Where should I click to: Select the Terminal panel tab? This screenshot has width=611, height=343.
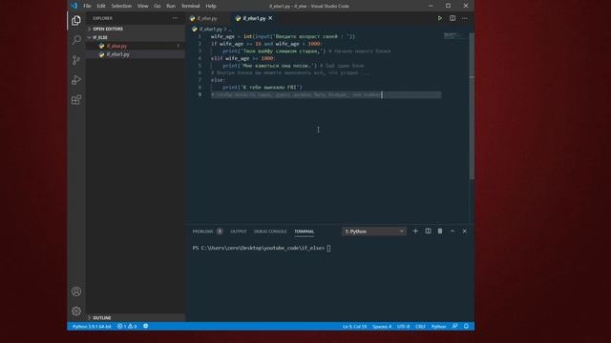click(304, 232)
